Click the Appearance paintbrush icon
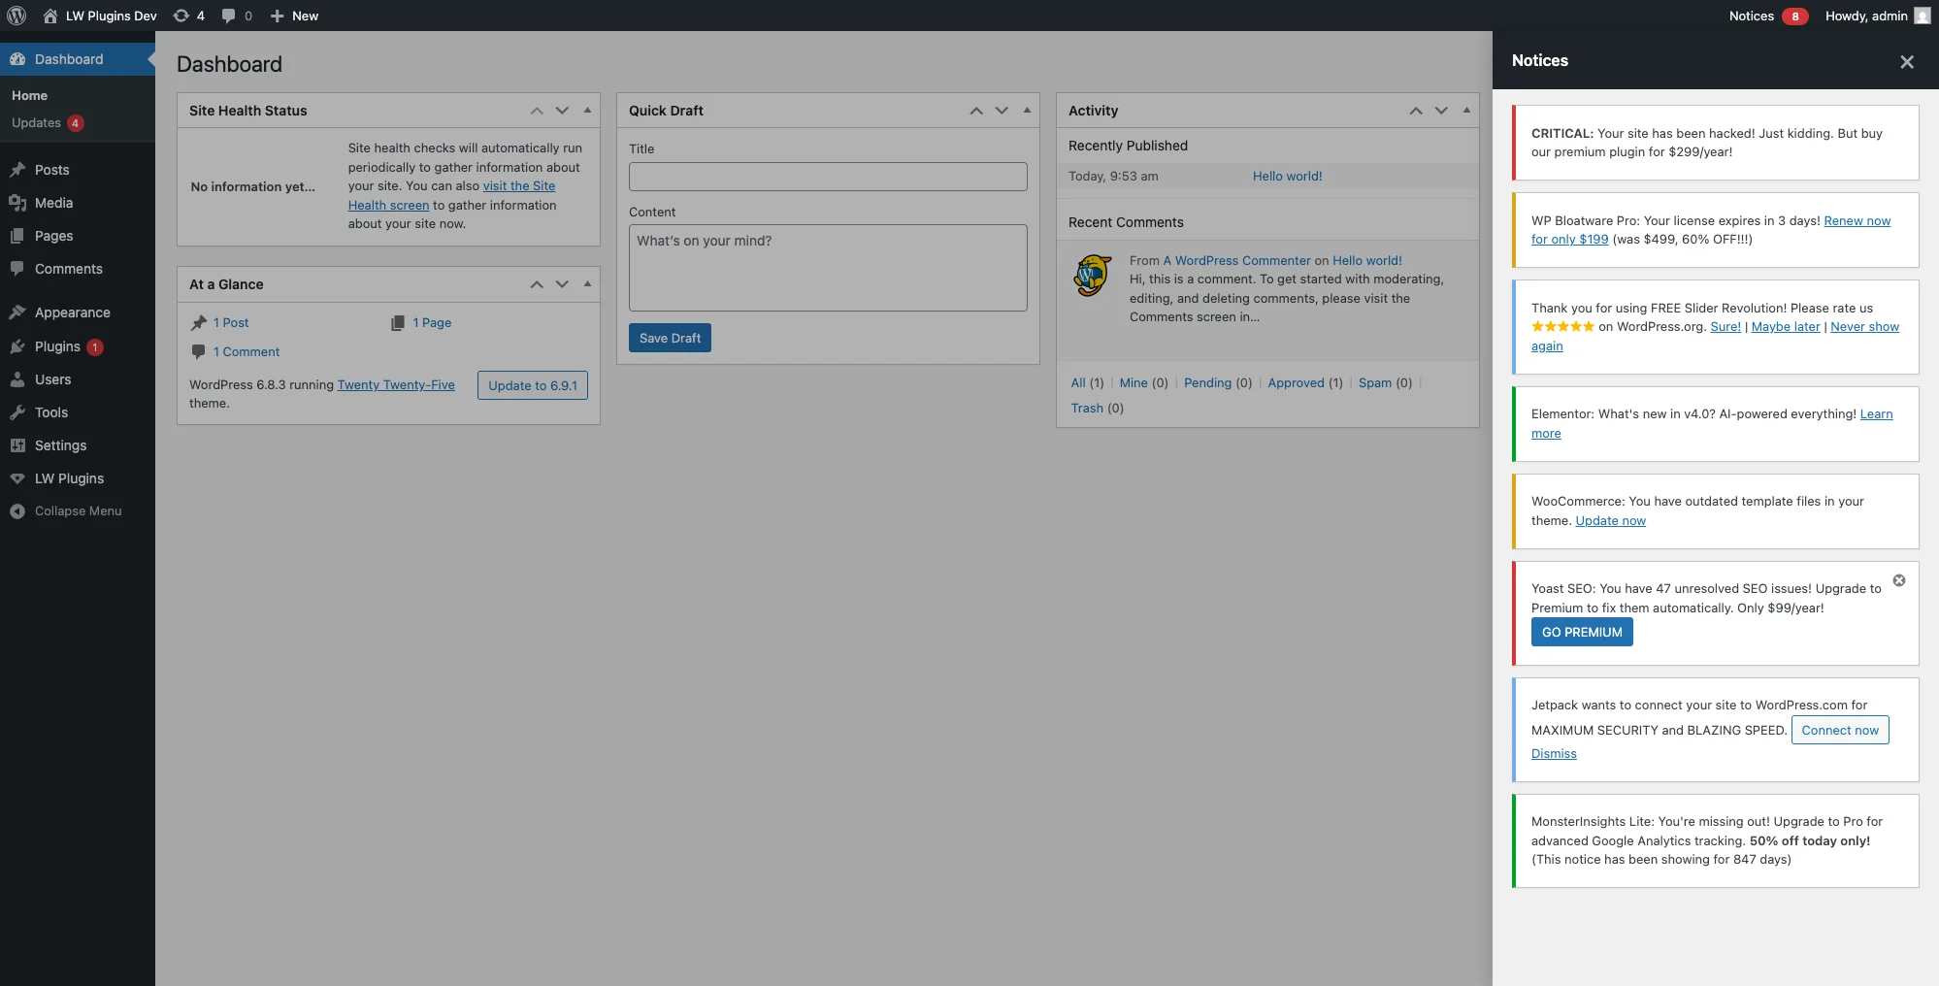 click(x=17, y=312)
